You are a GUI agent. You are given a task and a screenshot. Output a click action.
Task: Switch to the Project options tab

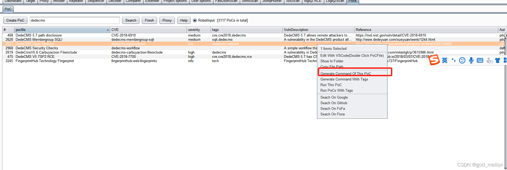(175, 1)
